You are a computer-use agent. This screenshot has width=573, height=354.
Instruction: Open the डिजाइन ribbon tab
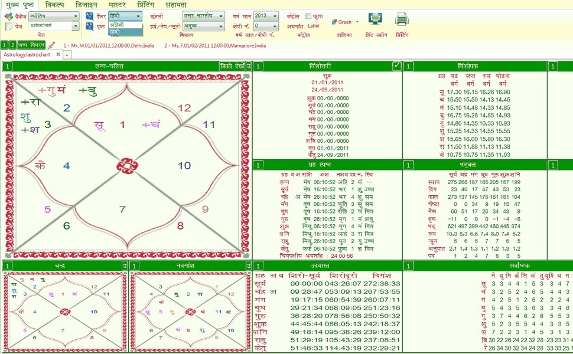pyautogui.click(x=86, y=5)
